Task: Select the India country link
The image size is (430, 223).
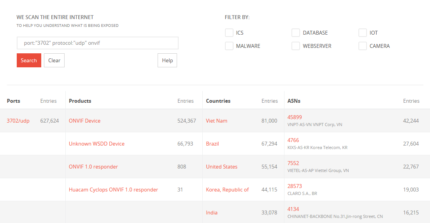Action: (212, 212)
